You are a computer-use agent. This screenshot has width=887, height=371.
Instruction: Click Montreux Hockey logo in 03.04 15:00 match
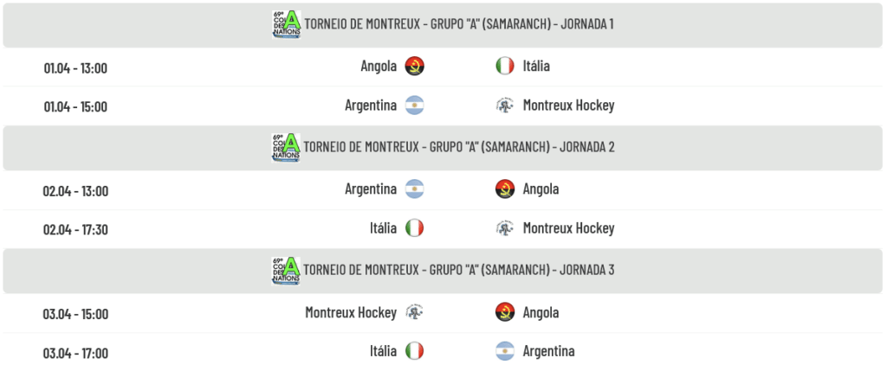click(414, 312)
